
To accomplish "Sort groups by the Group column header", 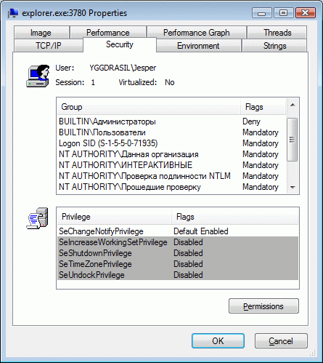I will pyautogui.click(x=149, y=107).
